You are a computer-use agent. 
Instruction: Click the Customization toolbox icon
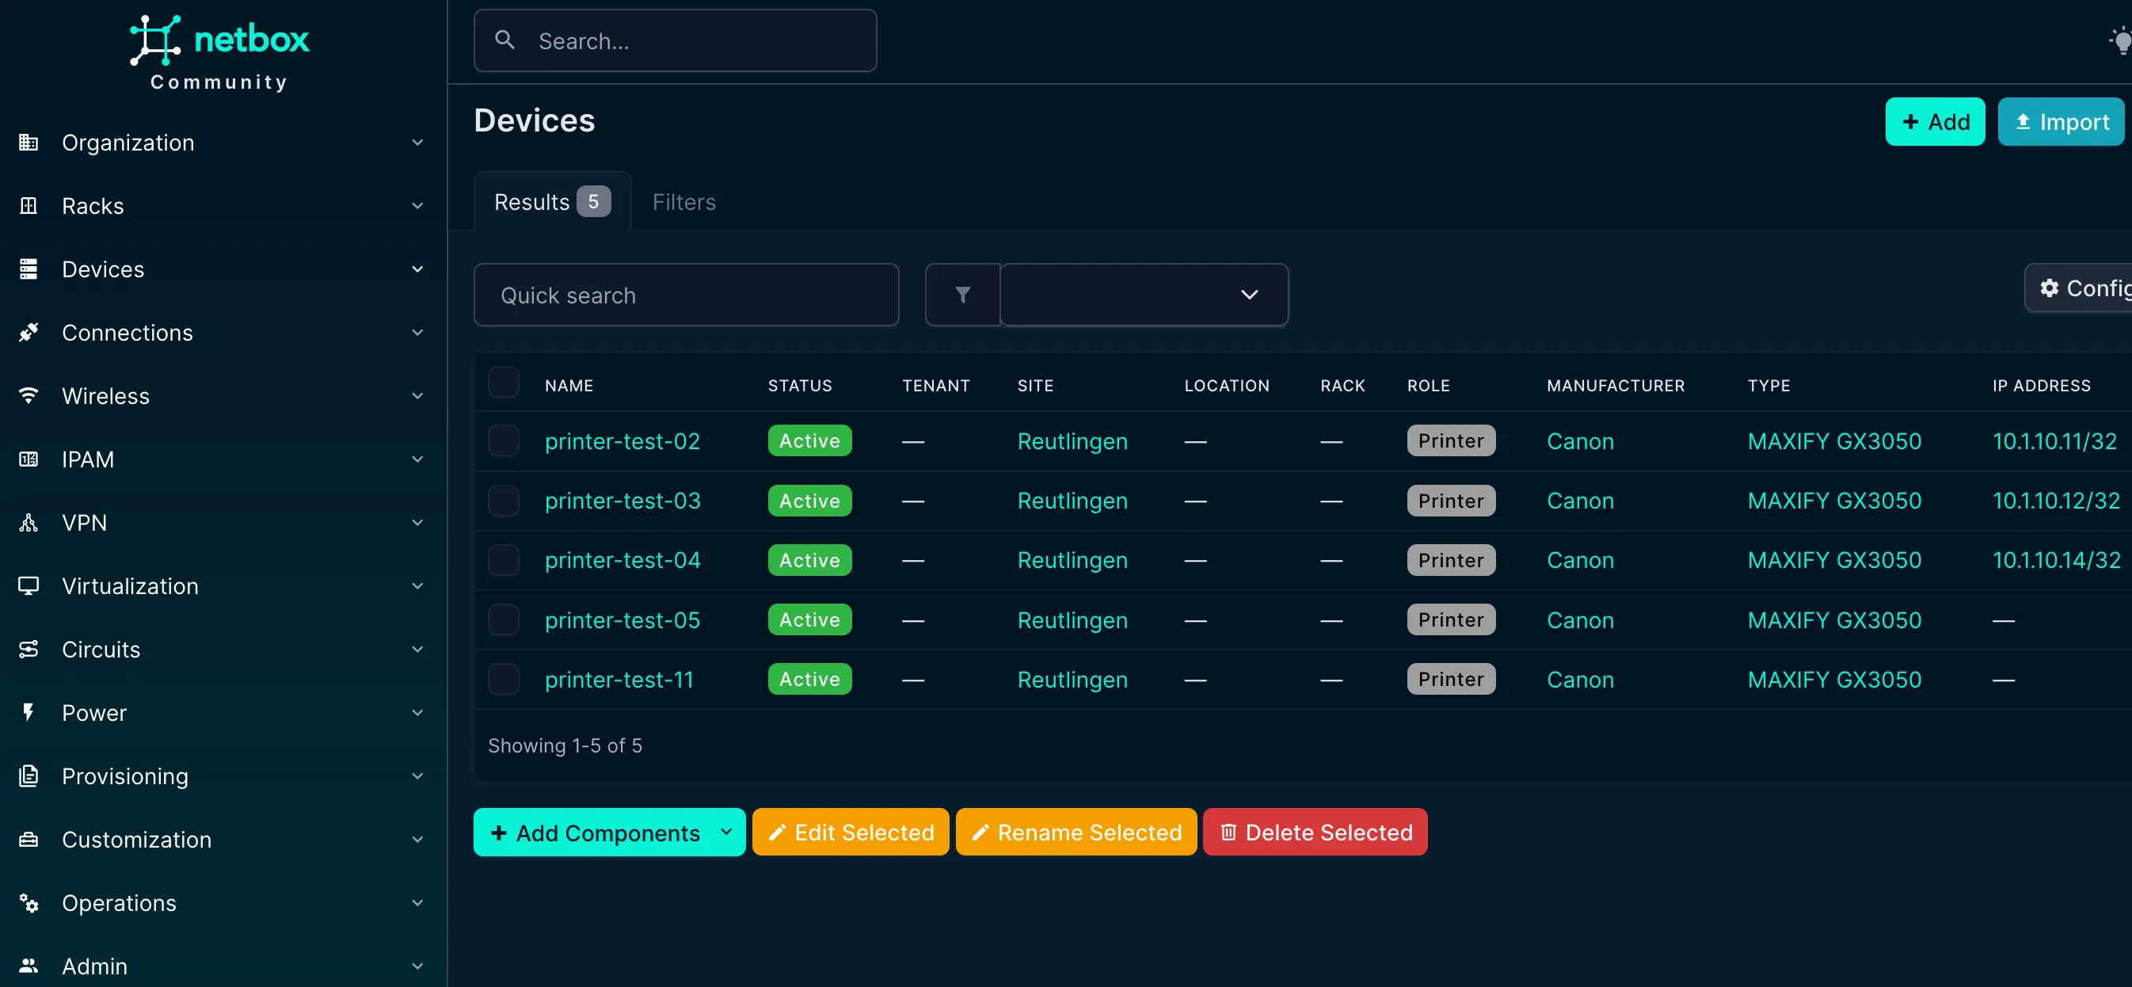(29, 839)
